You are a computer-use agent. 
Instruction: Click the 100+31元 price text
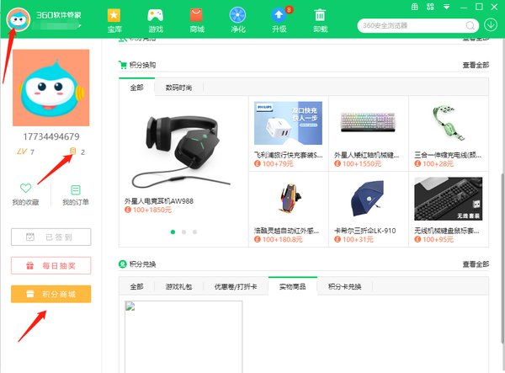click(x=358, y=239)
